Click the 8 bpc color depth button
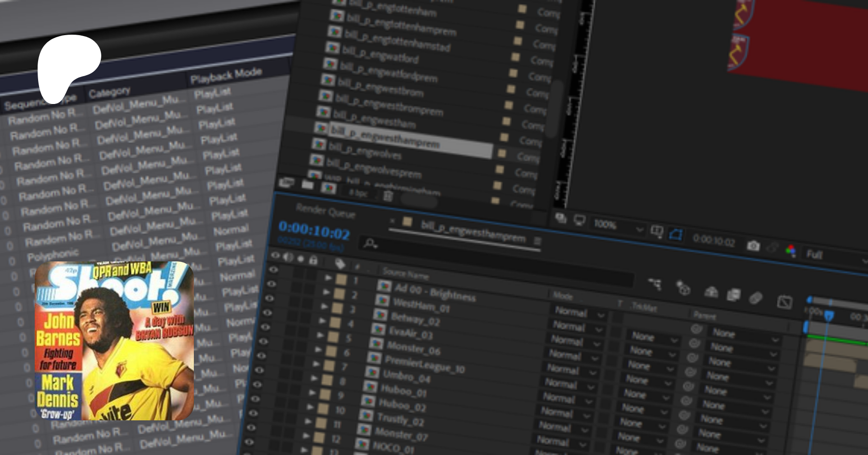Image resolution: width=868 pixels, height=455 pixels. tap(358, 193)
